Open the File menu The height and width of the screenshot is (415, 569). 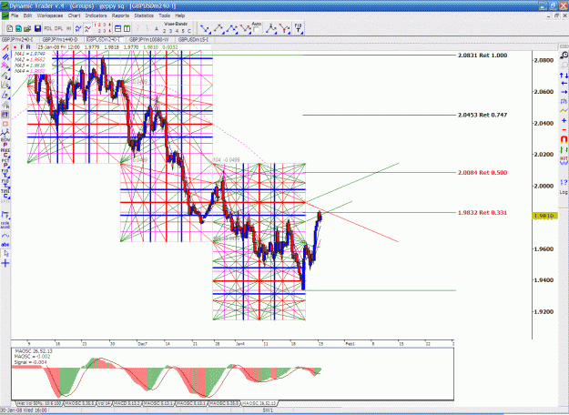[x=15, y=15]
